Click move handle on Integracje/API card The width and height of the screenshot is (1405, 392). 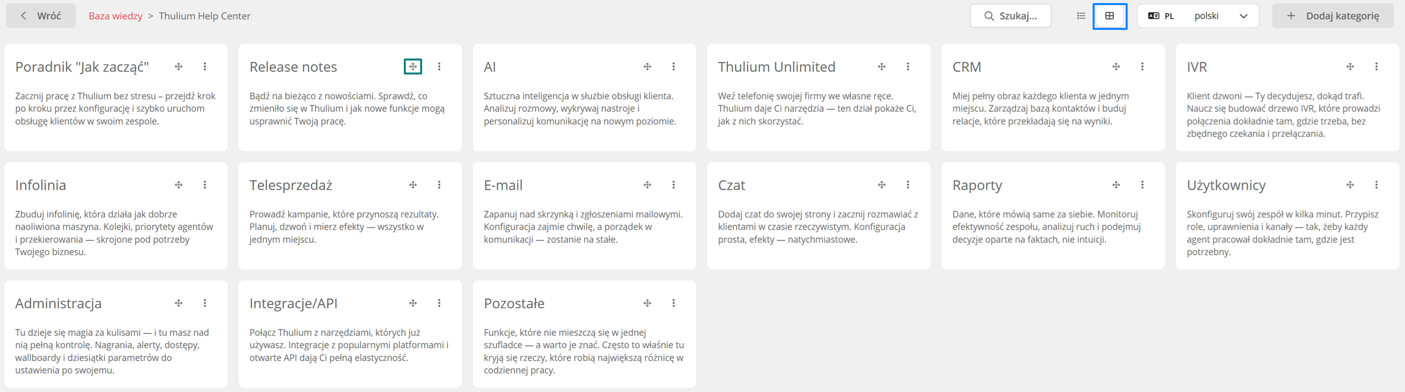[413, 303]
